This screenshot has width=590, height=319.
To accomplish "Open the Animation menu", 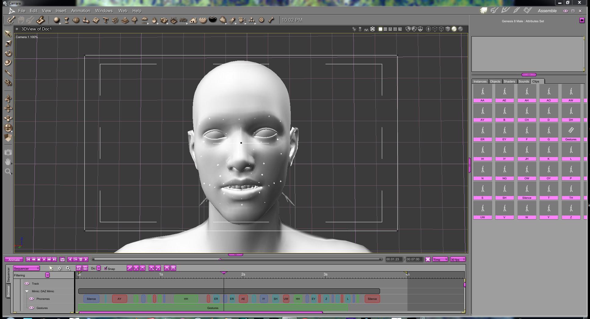I will [x=80, y=11].
